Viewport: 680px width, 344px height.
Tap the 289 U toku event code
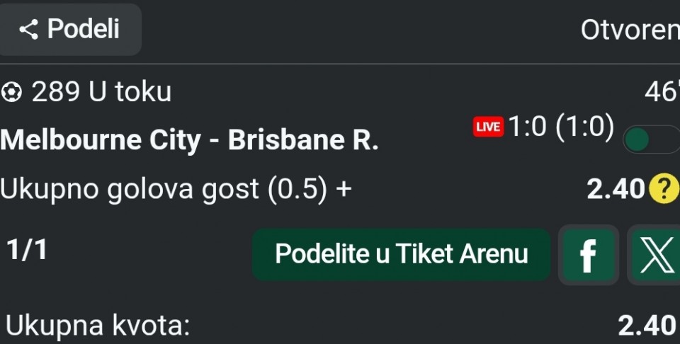click(101, 92)
